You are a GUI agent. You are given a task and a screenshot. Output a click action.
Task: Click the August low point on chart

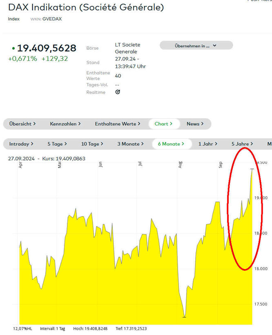tap(185, 317)
